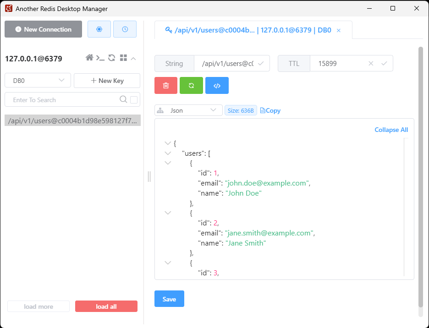
Task: Confirm the key name rename checkmark
Action: [x=261, y=64]
